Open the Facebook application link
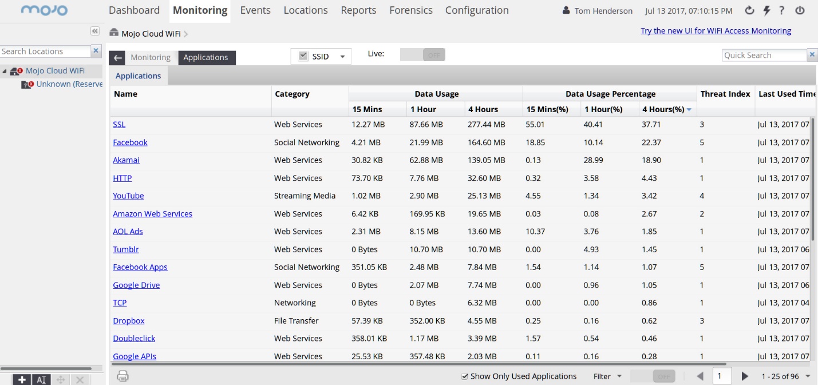 [x=130, y=142]
